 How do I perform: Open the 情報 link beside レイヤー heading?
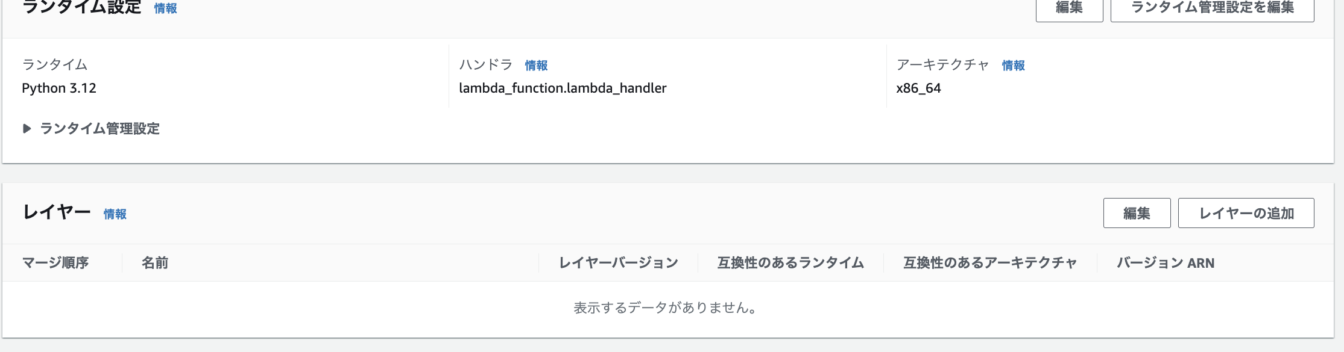(115, 214)
